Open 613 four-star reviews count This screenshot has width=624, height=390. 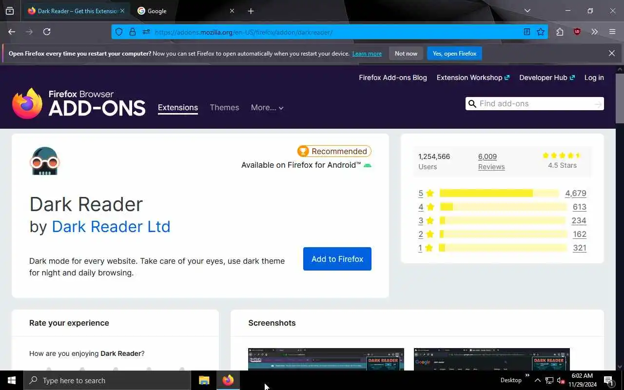(x=580, y=207)
